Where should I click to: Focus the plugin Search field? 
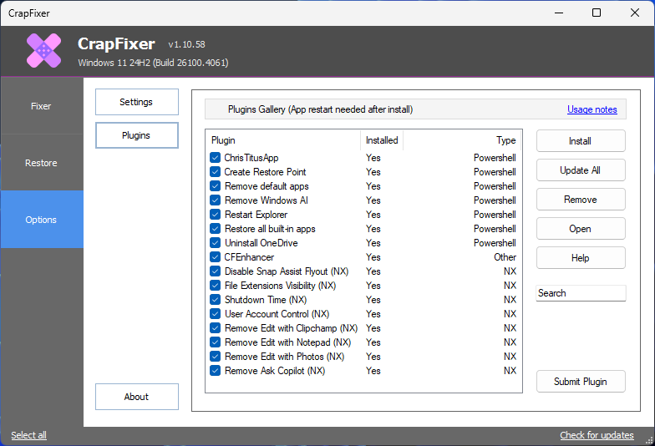(581, 293)
